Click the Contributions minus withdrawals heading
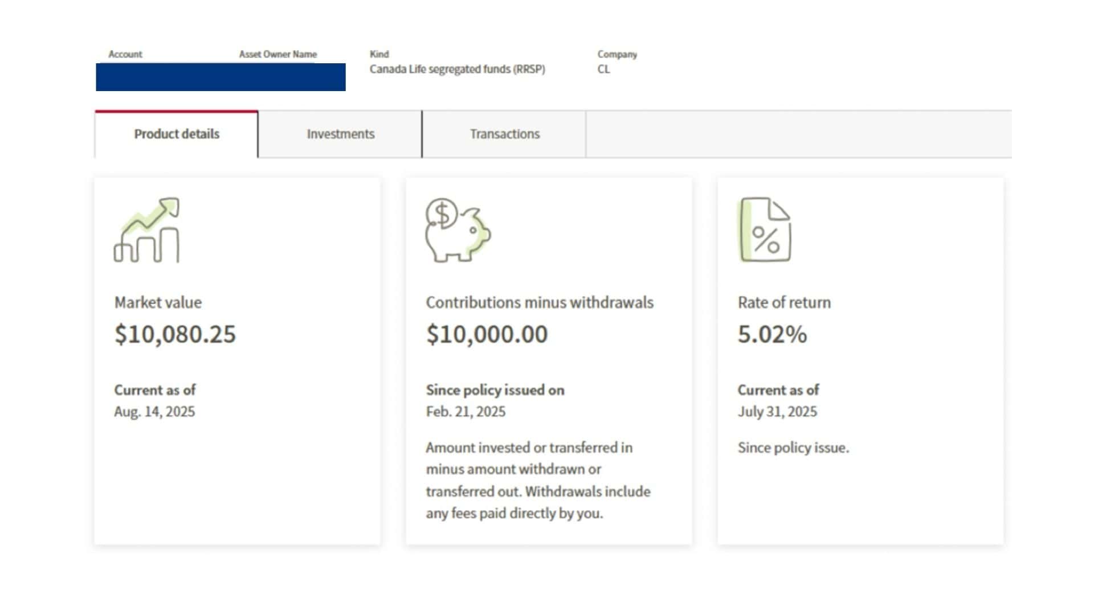 540,302
